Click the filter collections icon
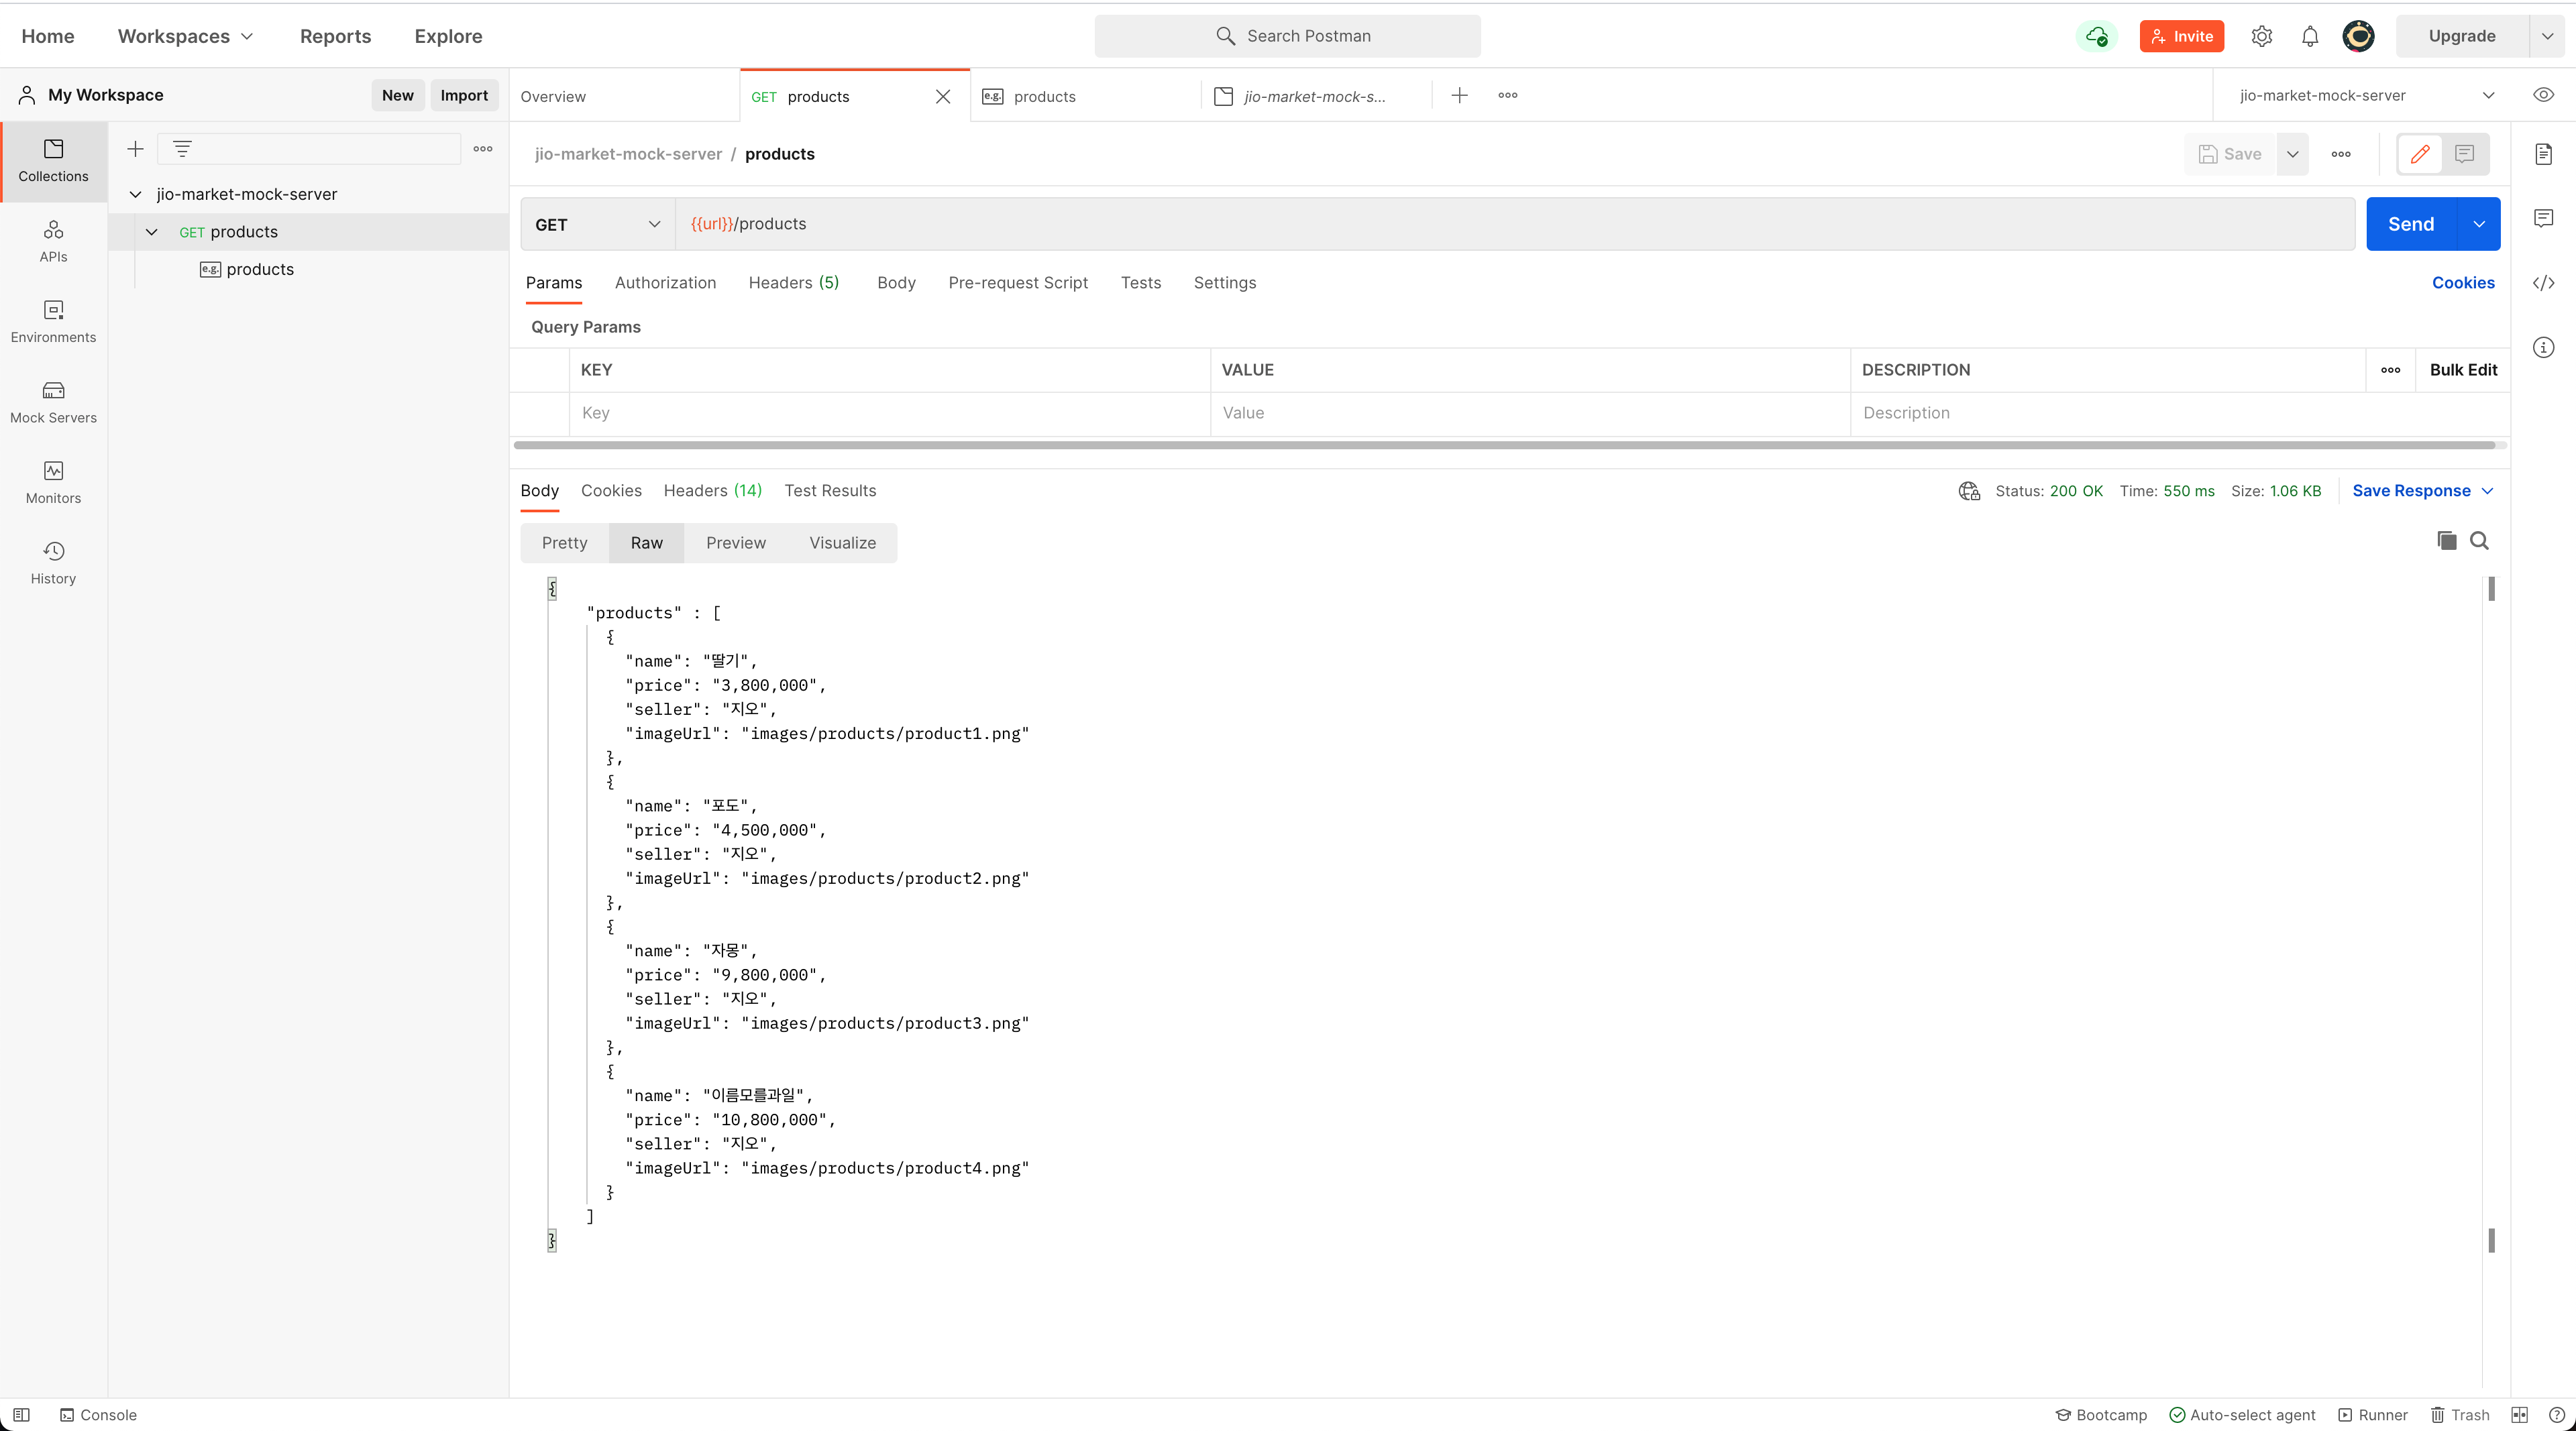The width and height of the screenshot is (2576, 1431). point(182,149)
